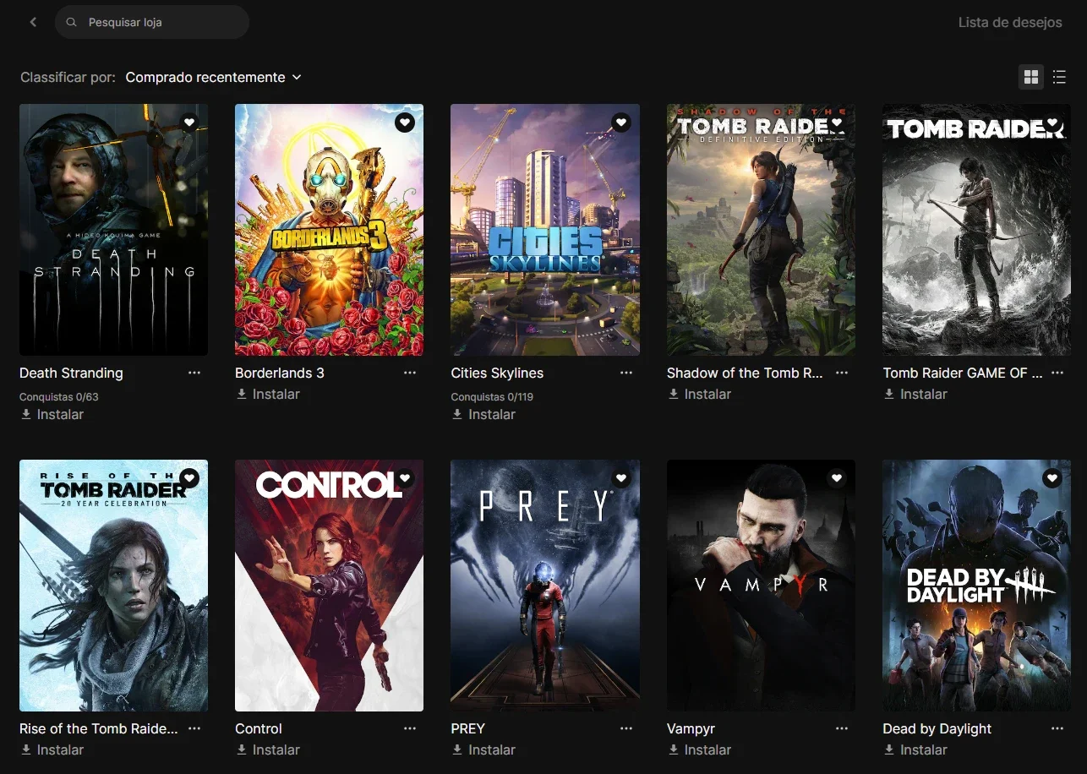Click Instalar under PREY
This screenshot has width=1087, height=774.
coord(483,749)
